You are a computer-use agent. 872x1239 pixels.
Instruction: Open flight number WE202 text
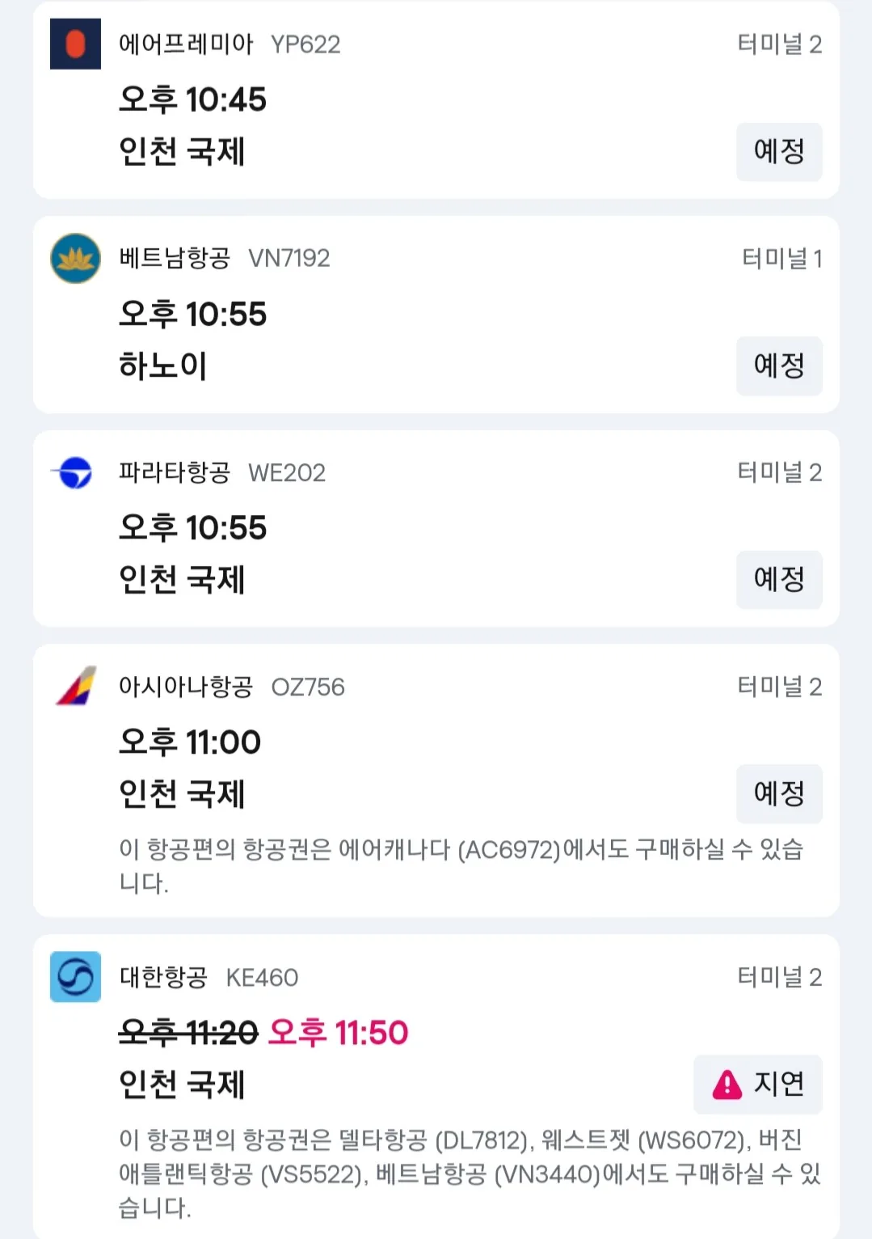click(x=287, y=473)
